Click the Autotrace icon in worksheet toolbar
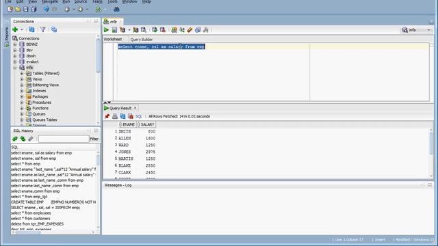The width and height of the screenshot is (438, 246). [136, 30]
